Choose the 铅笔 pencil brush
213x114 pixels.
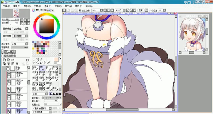point(35,68)
